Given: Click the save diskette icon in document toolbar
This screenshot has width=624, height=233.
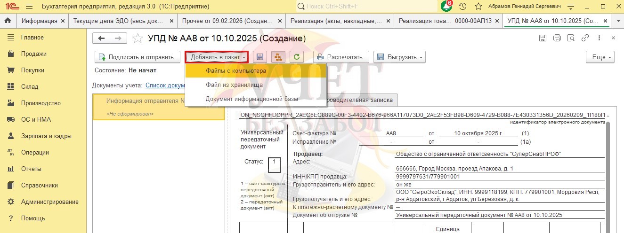Looking at the screenshot, I should coord(259,57).
